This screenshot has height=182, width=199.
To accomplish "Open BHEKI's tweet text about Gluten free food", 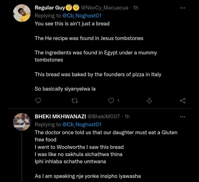I will tap(106, 132).
